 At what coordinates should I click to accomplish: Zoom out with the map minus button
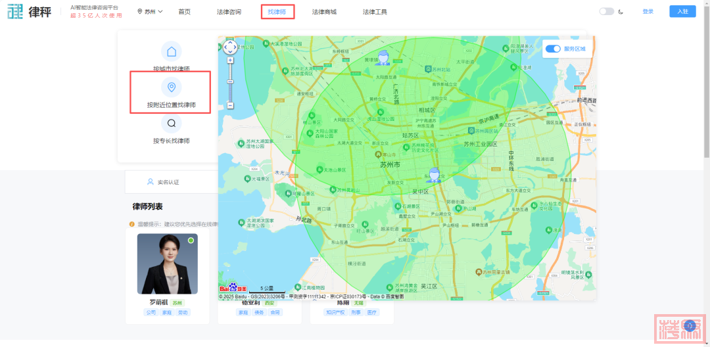coord(230,105)
